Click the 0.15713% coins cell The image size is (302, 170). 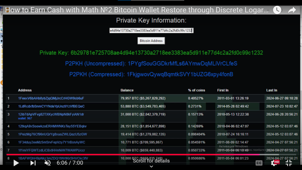196,114
